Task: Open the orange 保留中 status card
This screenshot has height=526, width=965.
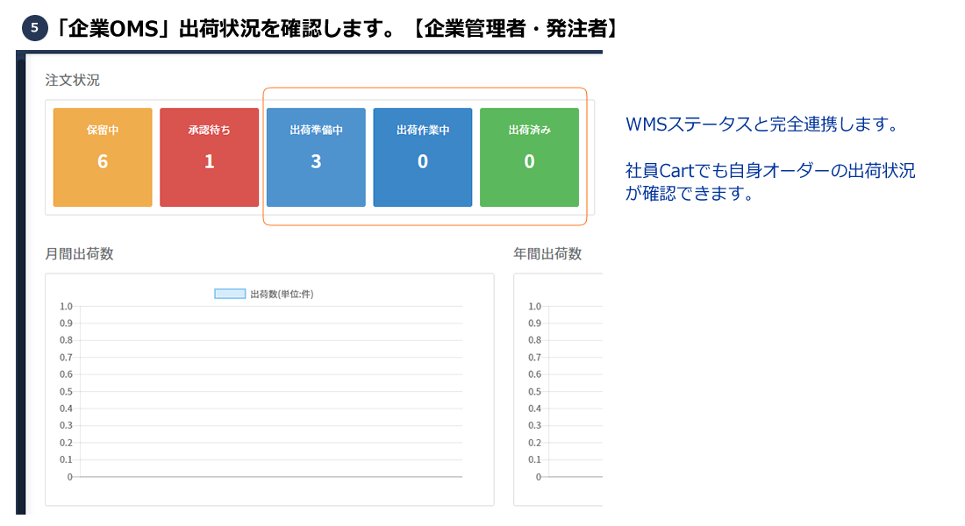Action: (x=103, y=157)
